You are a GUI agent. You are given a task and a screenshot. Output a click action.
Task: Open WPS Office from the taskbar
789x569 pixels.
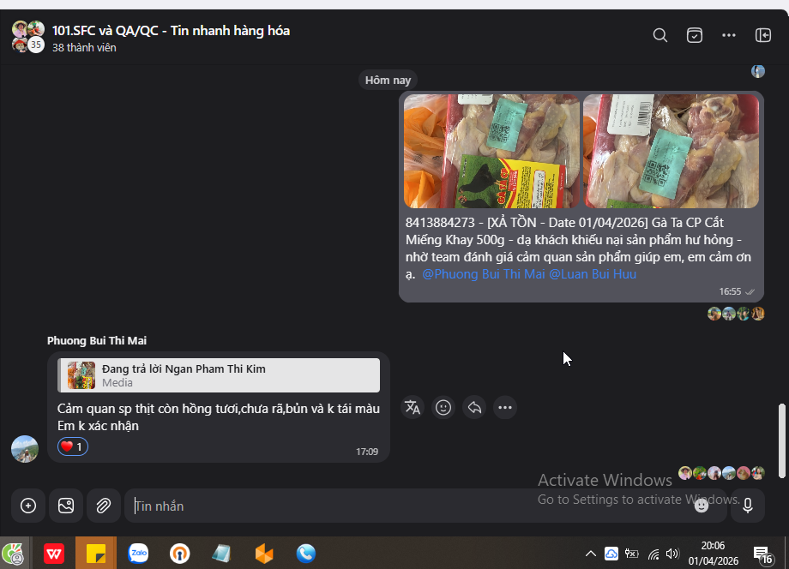click(x=54, y=554)
